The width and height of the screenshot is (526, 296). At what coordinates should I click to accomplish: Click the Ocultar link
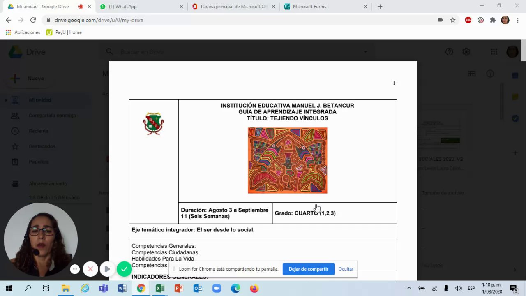pyautogui.click(x=346, y=269)
